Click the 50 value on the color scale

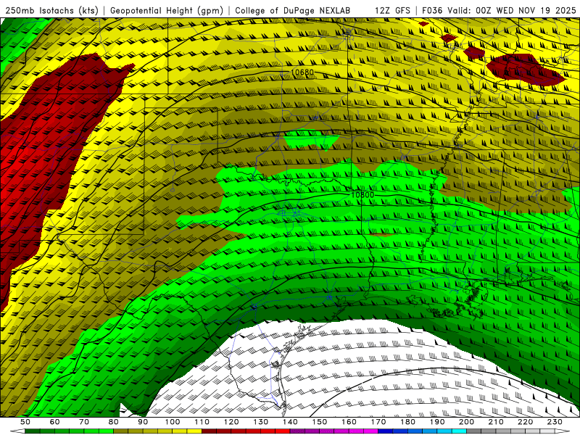pyautogui.click(x=25, y=422)
